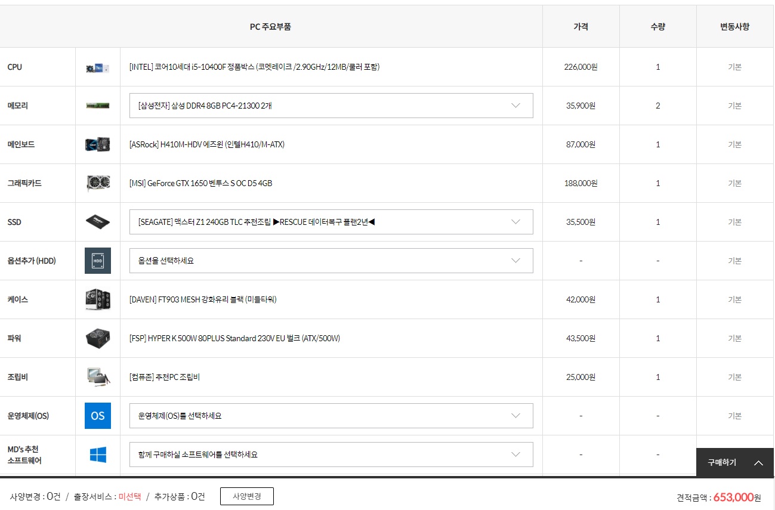Viewport: 775px width, 510px height.
Task: Click the 수량 column header
Action: click(658, 27)
